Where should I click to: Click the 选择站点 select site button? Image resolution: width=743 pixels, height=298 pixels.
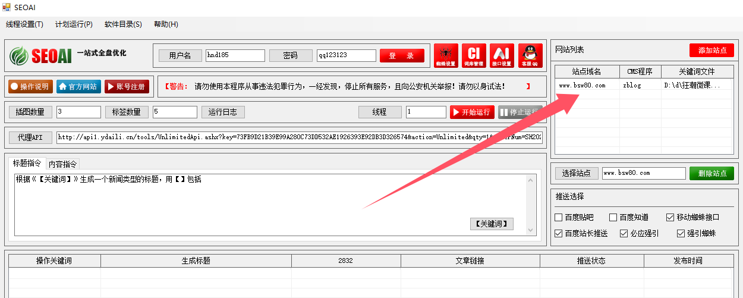(x=577, y=173)
